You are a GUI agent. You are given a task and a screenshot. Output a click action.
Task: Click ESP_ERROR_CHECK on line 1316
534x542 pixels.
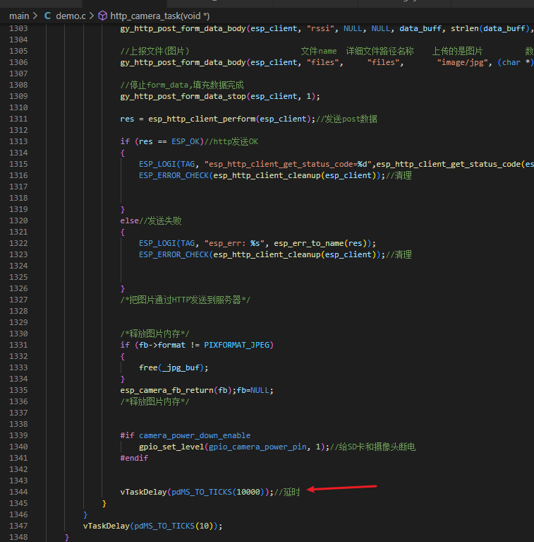174,175
